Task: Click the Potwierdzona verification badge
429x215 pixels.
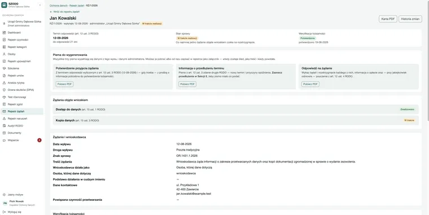Action: coord(307,38)
